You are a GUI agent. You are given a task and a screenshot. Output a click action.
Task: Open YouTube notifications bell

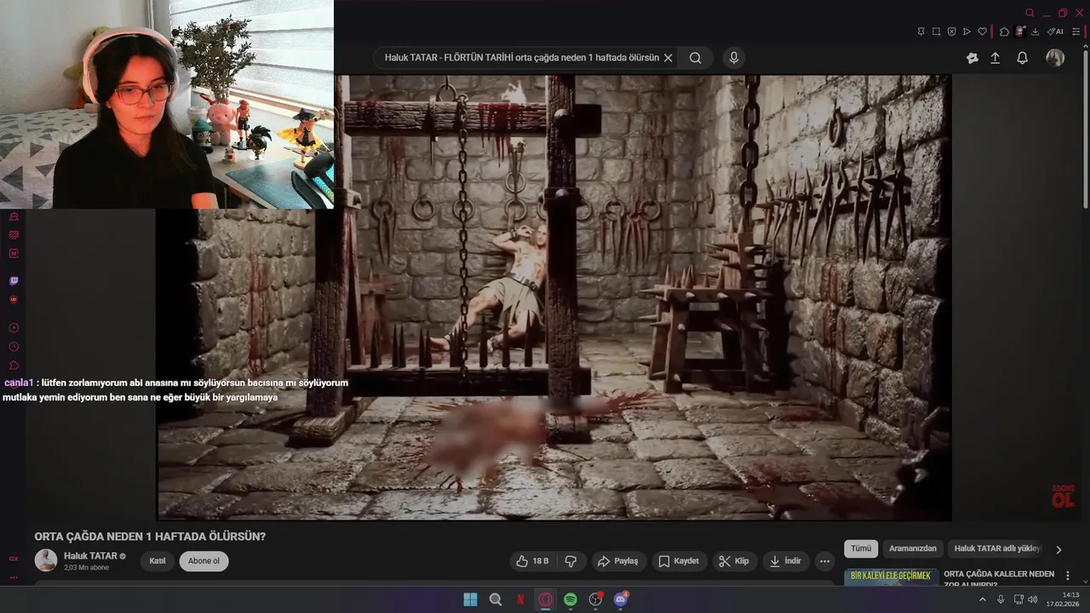tap(1023, 58)
